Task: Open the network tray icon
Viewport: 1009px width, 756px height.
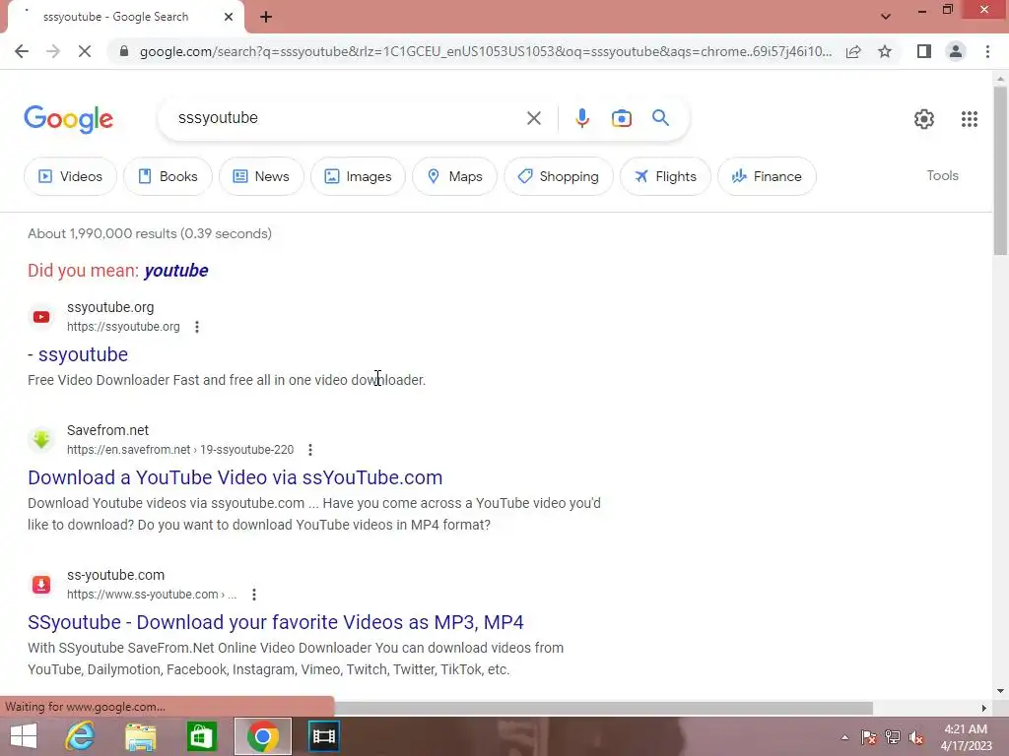Action: coord(893,737)
